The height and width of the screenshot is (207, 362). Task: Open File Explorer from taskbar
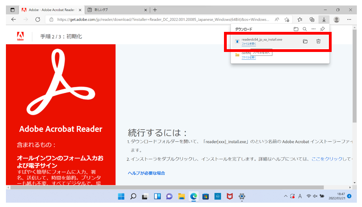click(181, 196)
